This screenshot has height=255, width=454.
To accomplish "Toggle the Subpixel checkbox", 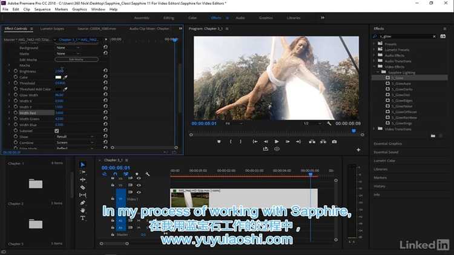I will click(57, 131).
